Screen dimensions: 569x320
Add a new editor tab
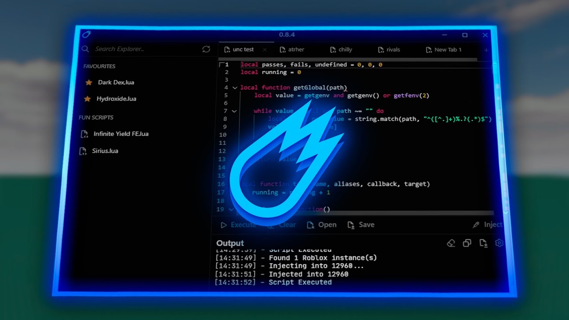[x=486, y=50]
